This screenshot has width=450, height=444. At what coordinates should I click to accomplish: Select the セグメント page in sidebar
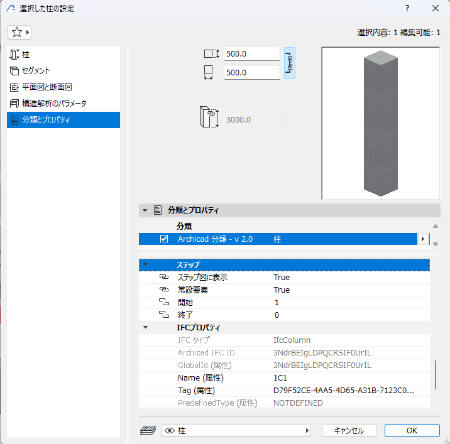pos(36,71)
